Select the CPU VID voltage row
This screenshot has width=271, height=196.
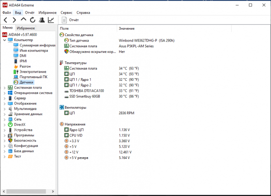(97, 135)
